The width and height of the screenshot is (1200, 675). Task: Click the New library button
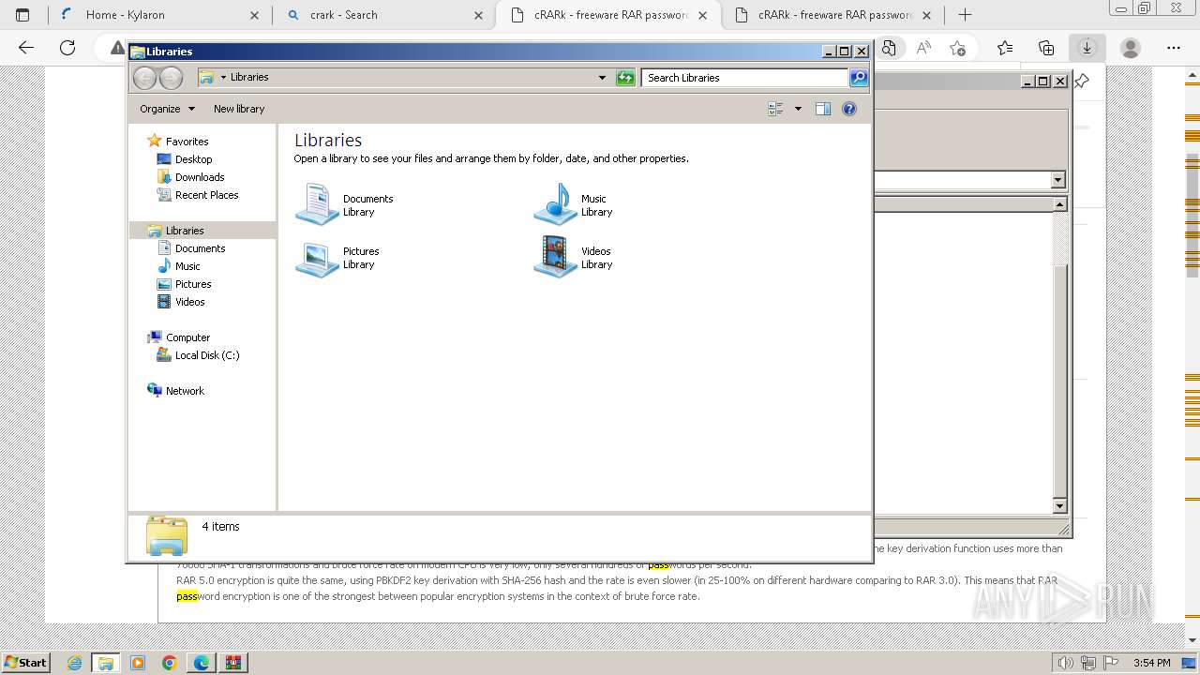pyautogui.click(x=239, y=109)
